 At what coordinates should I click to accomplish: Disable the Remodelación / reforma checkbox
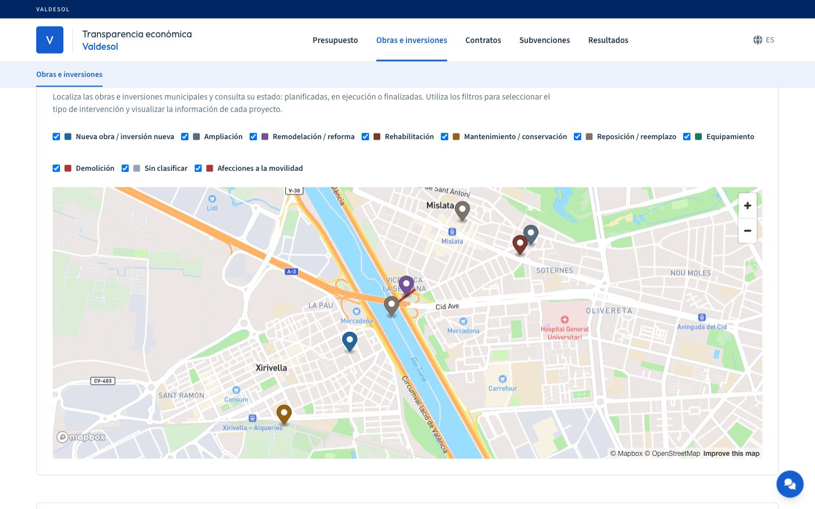(253, 136)
